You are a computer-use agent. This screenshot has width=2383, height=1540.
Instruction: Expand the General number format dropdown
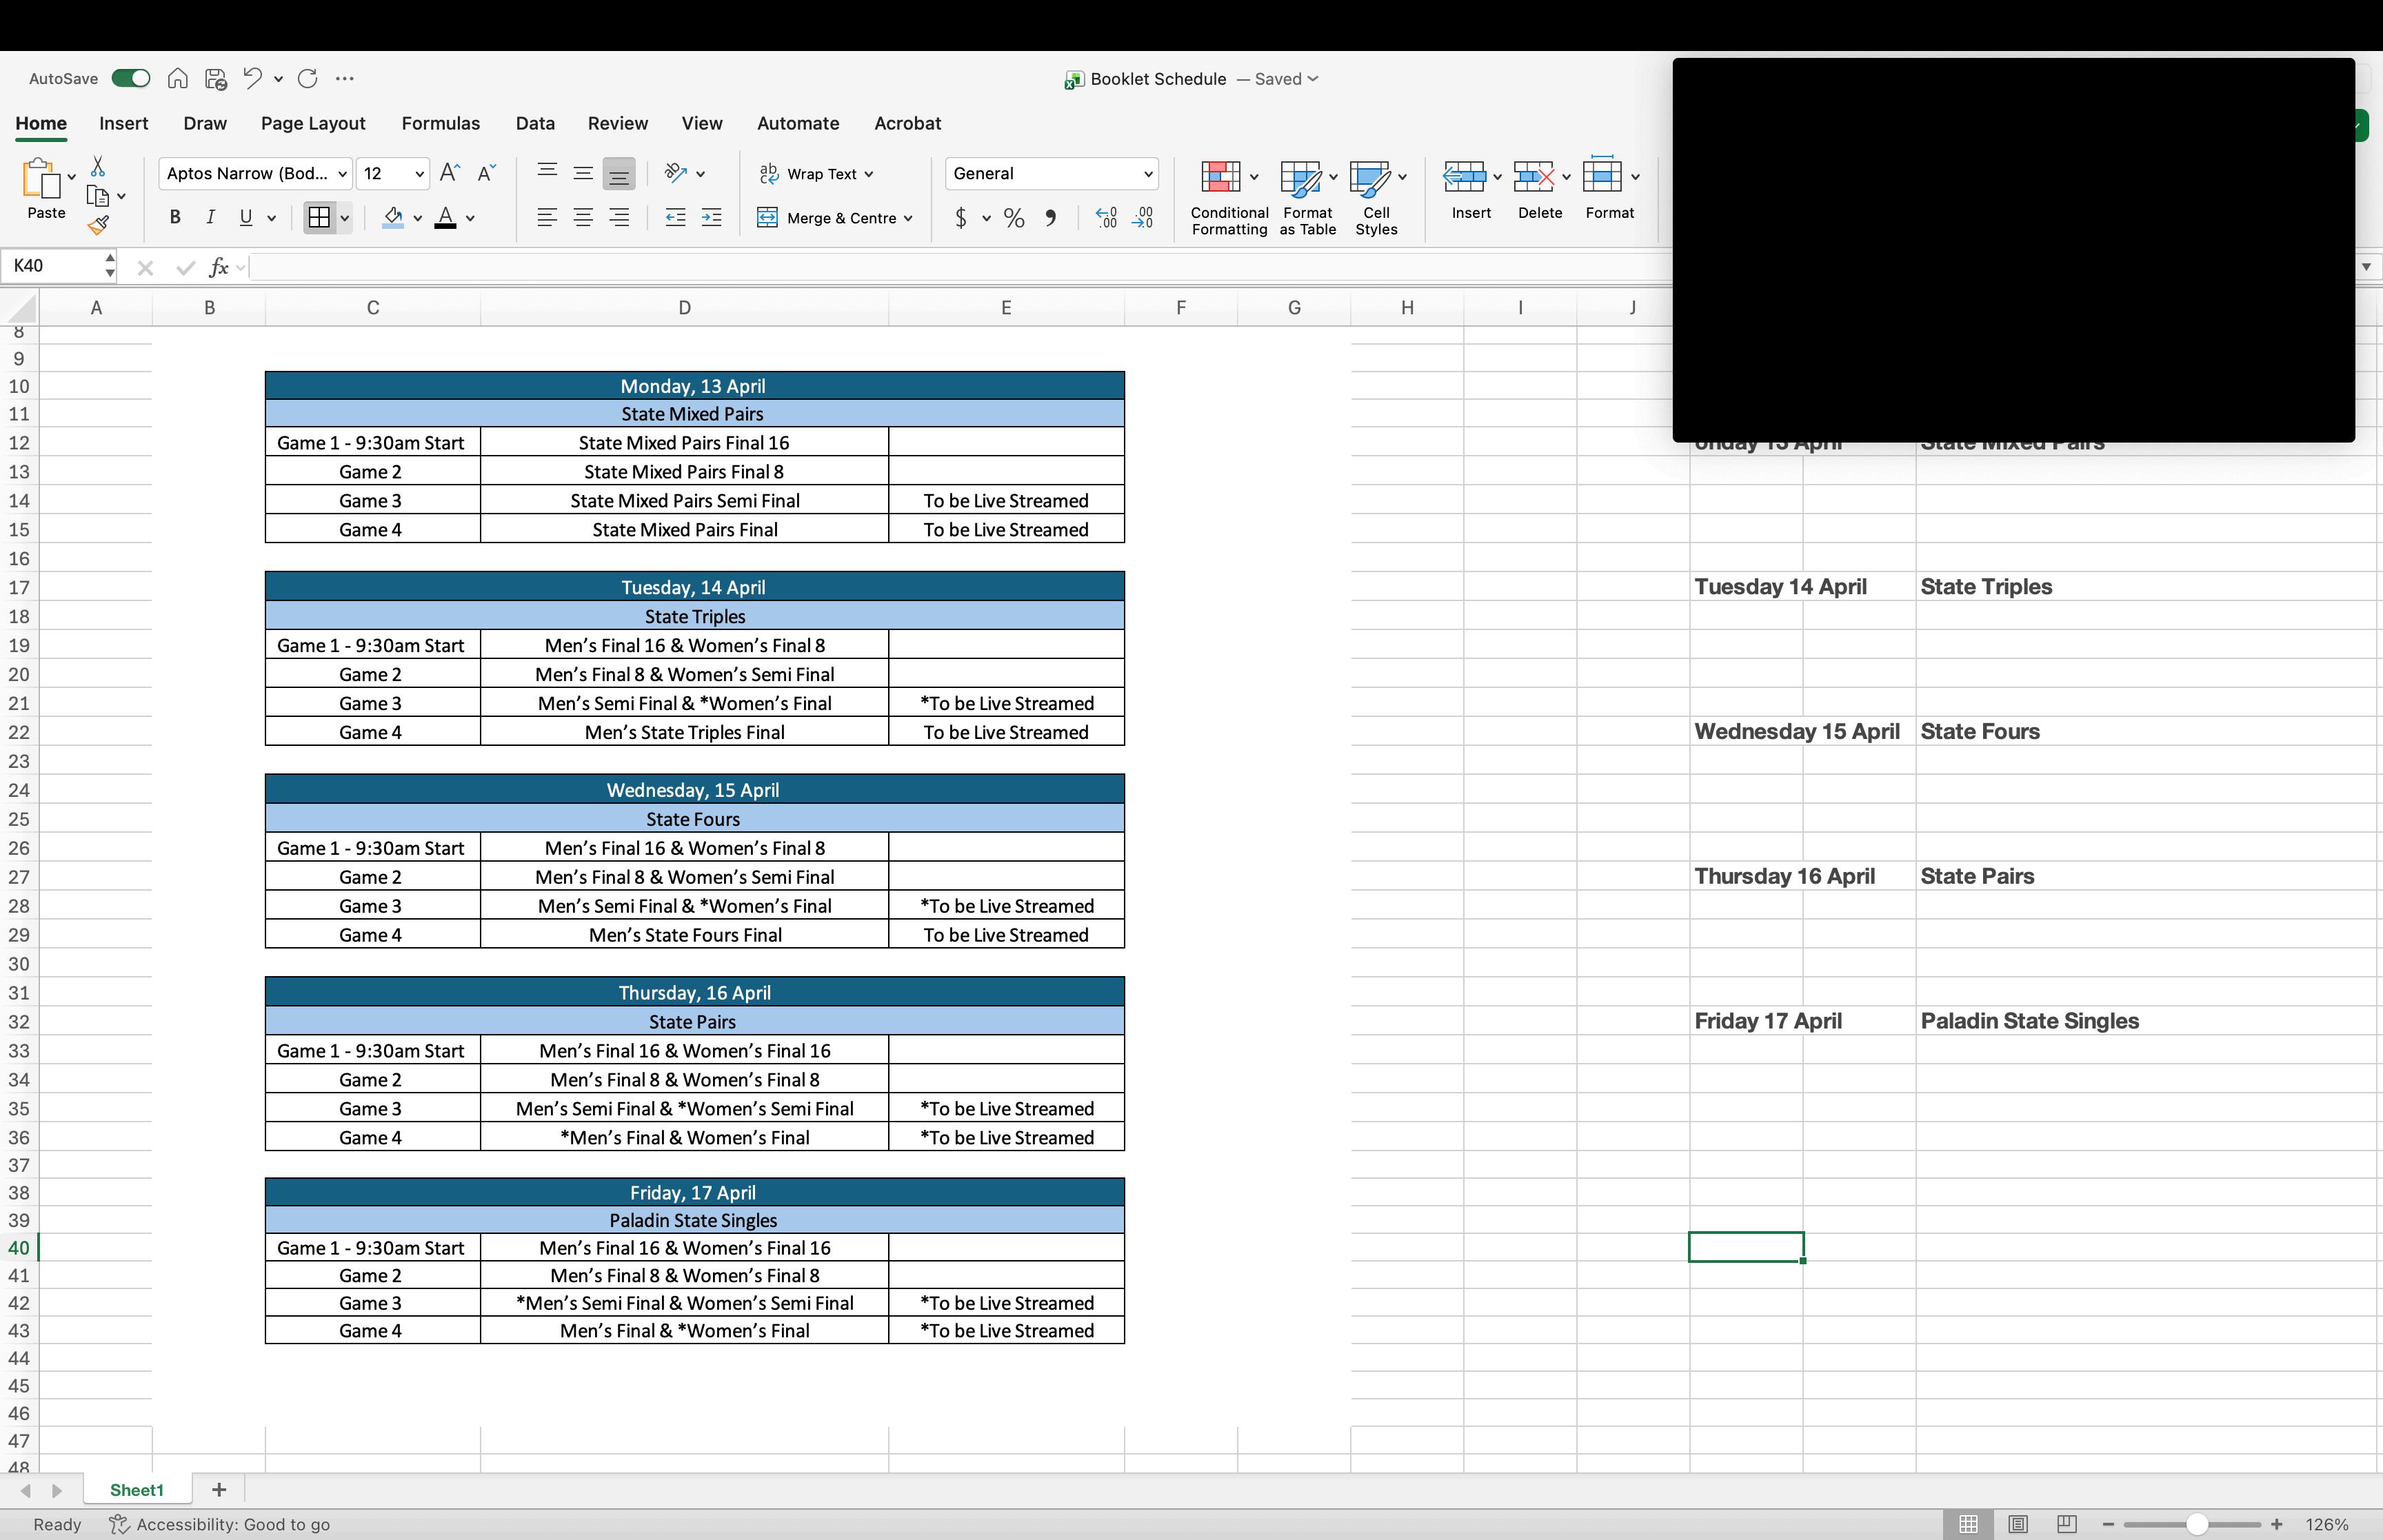1147,174
